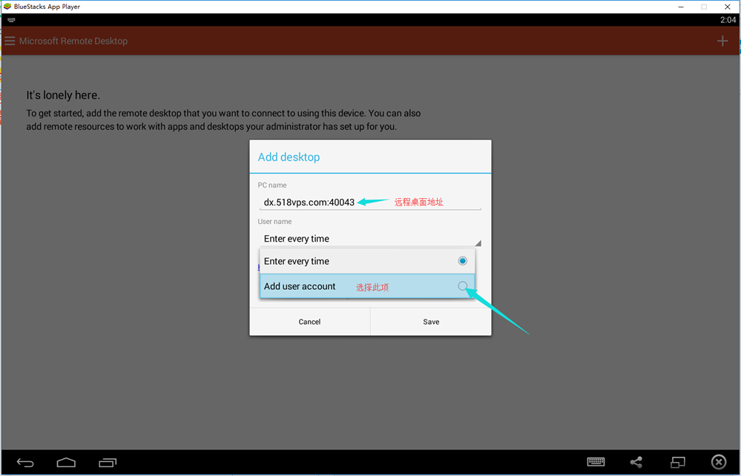Click the circled X exit icon
The height and width of the screenshot is (476, 741).
pos(718,462)
